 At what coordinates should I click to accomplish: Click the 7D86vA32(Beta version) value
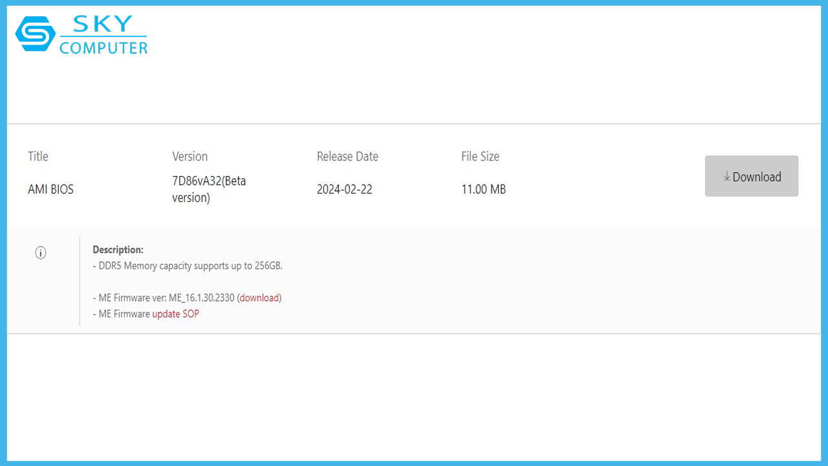tap(208, 190)
